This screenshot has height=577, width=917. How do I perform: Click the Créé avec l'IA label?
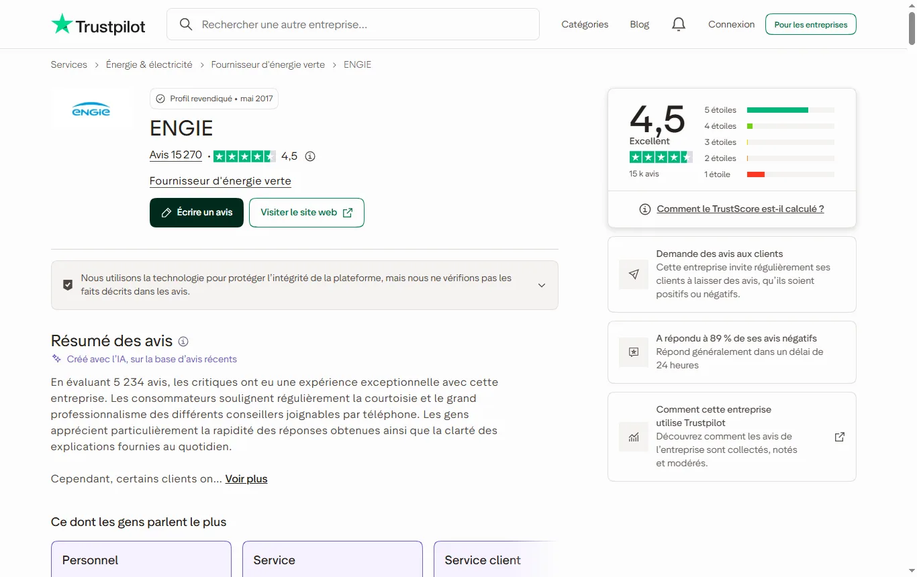pyautogui.click(x=152, y=360)
